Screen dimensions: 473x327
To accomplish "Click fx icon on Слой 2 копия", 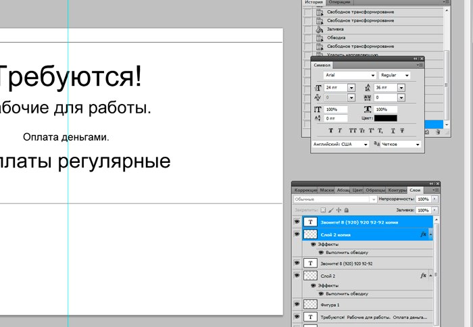I will (x=423, y=234).
